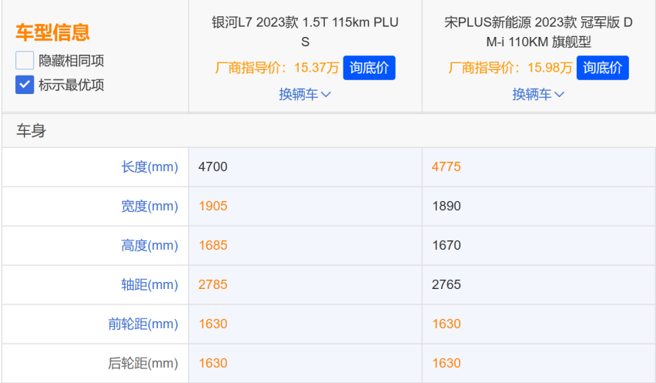Select the 后轮距(mm) row label
Screen dimensions: 656x383
(x=143, y=363)
